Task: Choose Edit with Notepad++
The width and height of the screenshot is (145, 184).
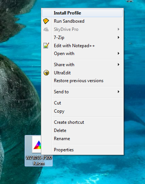Action: pos(82,46)
